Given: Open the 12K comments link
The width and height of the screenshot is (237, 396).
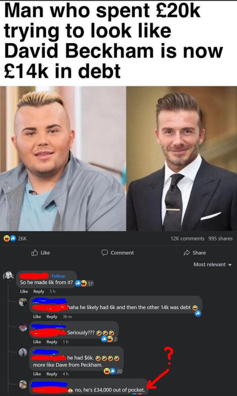Looking at the screenshot, I should (187, 238).
